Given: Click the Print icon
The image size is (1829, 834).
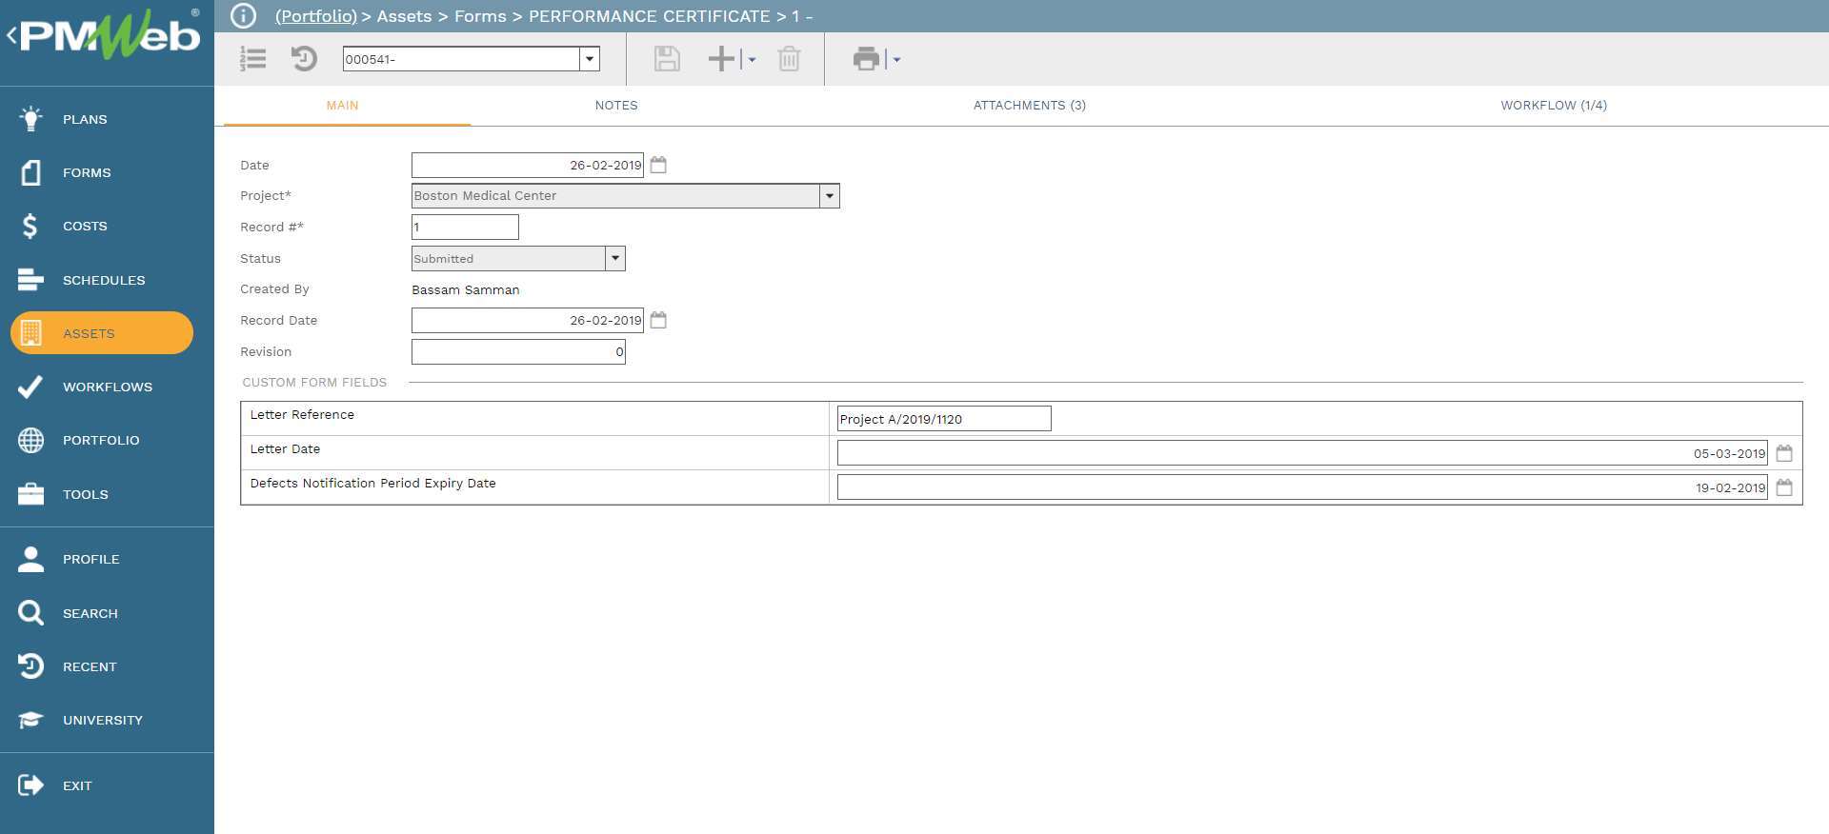Looking at the screenshot, I should [x=867, y=59].
